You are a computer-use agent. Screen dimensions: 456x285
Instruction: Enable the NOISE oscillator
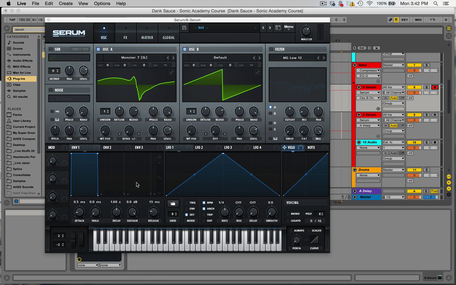(x=51, y=90)
